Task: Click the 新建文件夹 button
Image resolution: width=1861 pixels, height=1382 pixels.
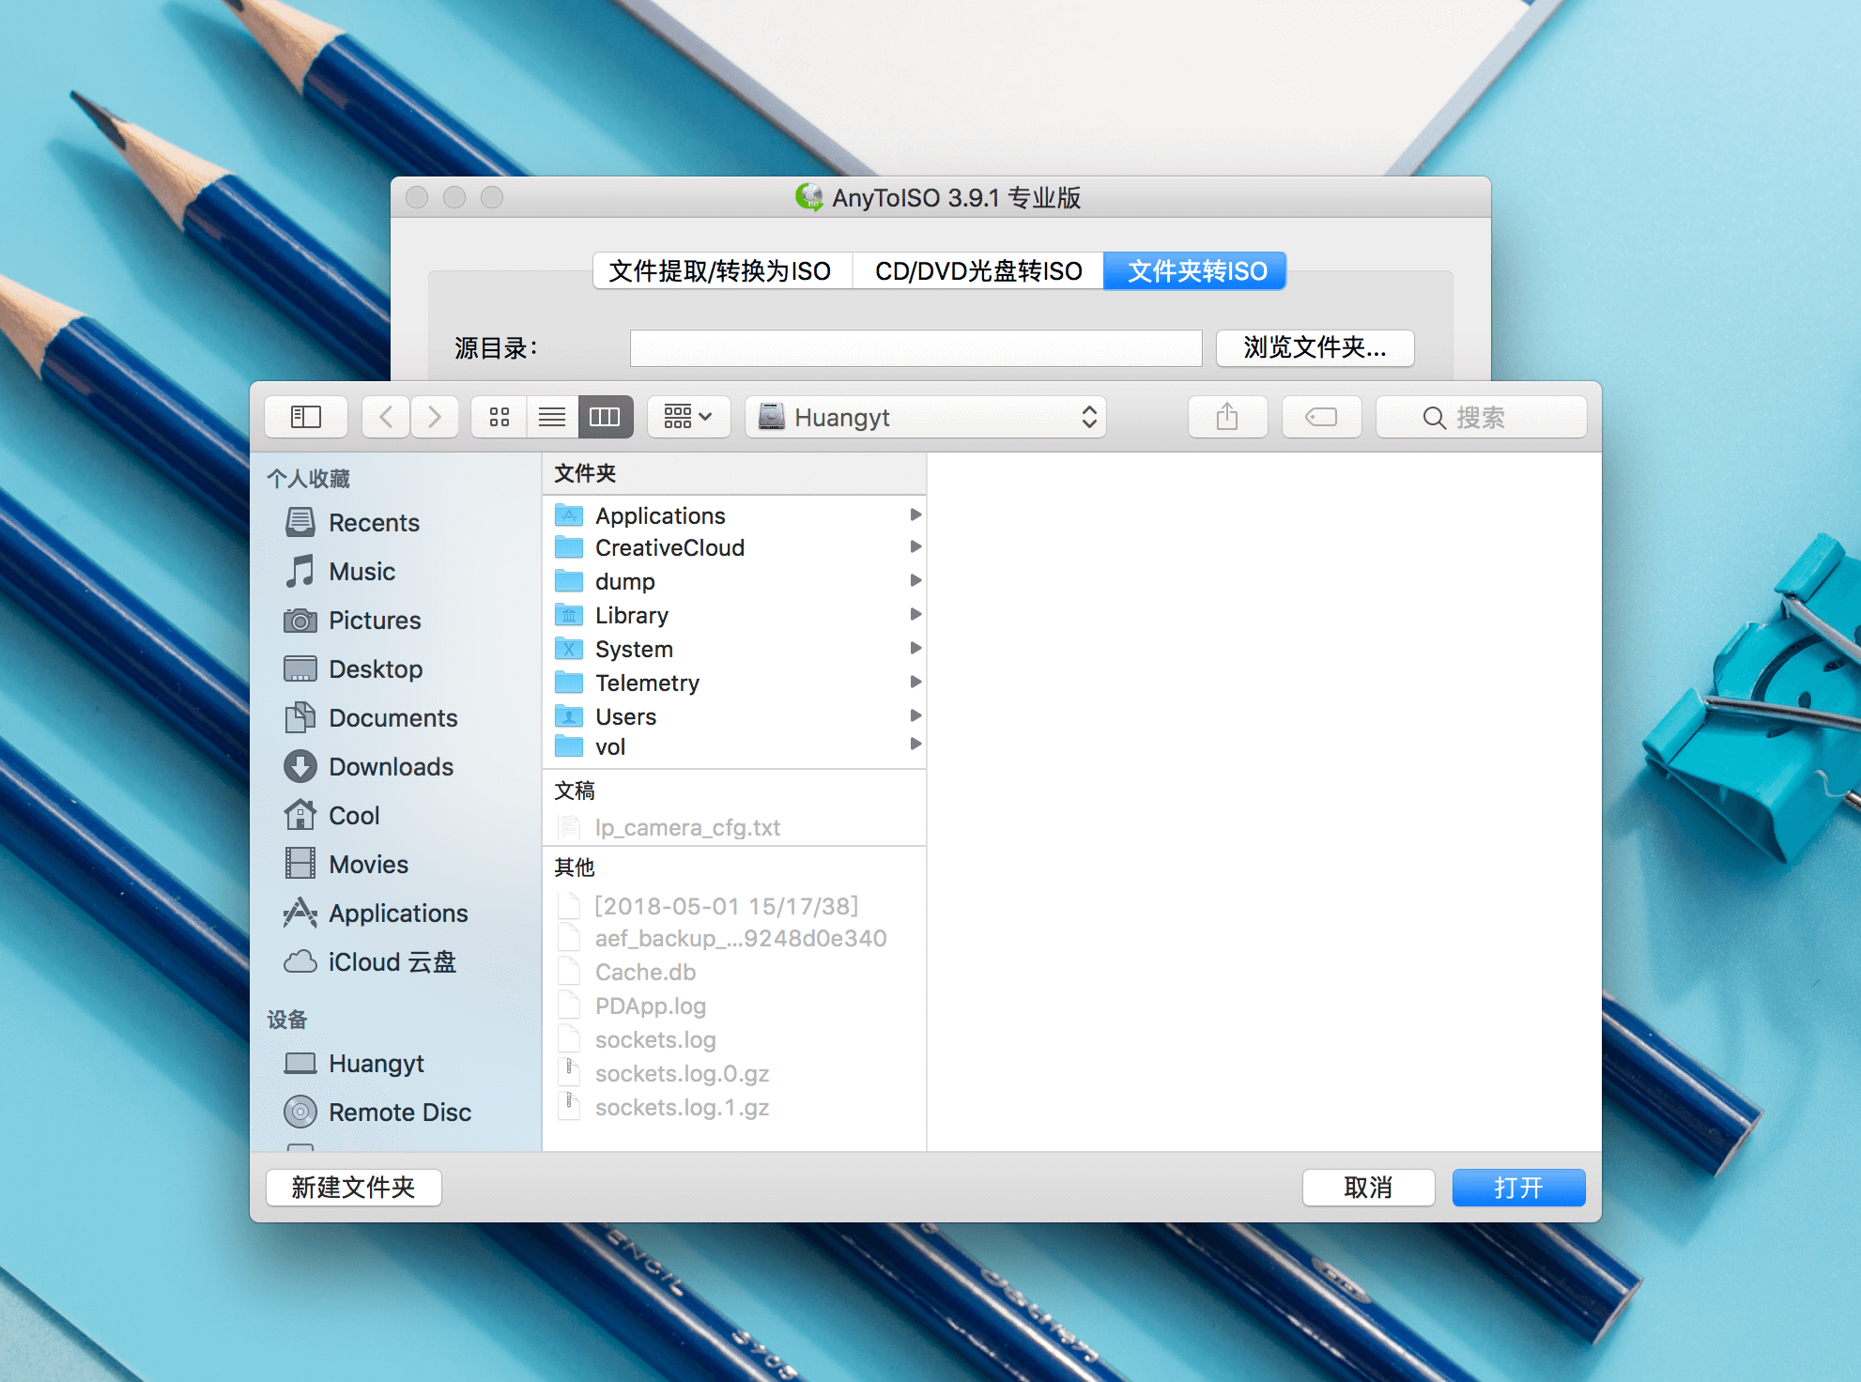Action: click(353, 1188)
